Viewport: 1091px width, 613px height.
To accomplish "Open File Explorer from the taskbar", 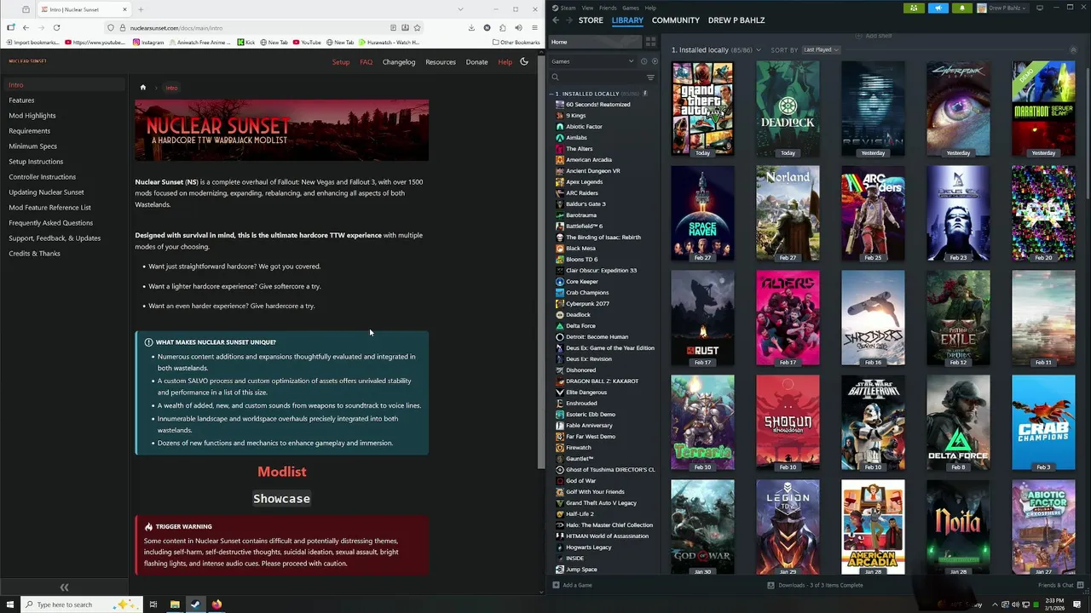I will pos(175,604).
